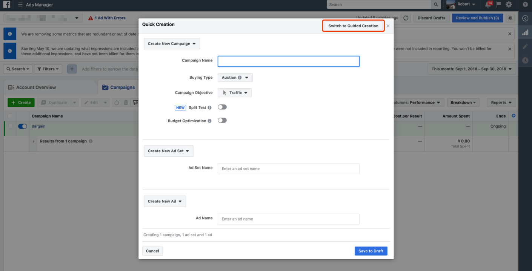The width and height of the screenshot is (532, 271).
Task: Click the flag icon in the top bar
Action: coord(499,5)
